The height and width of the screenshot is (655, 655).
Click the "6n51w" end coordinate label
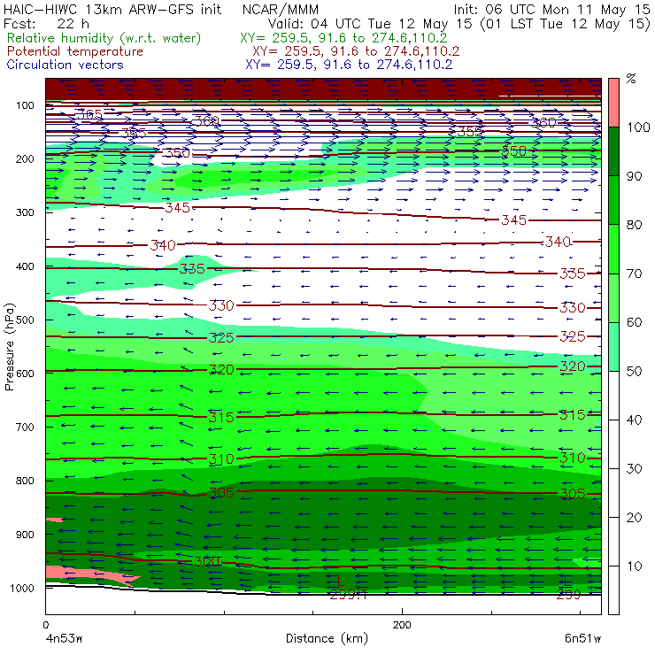pos(582,638)
